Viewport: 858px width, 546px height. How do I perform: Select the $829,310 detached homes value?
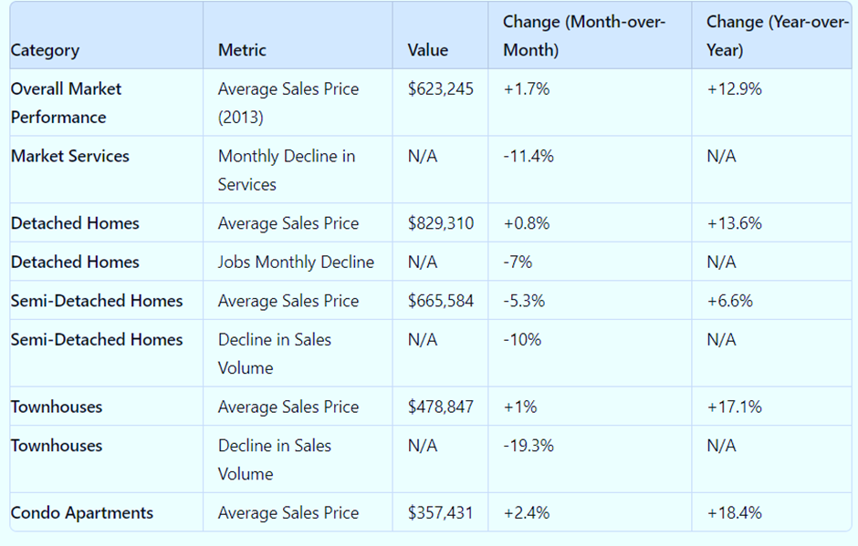pos(441,223)
